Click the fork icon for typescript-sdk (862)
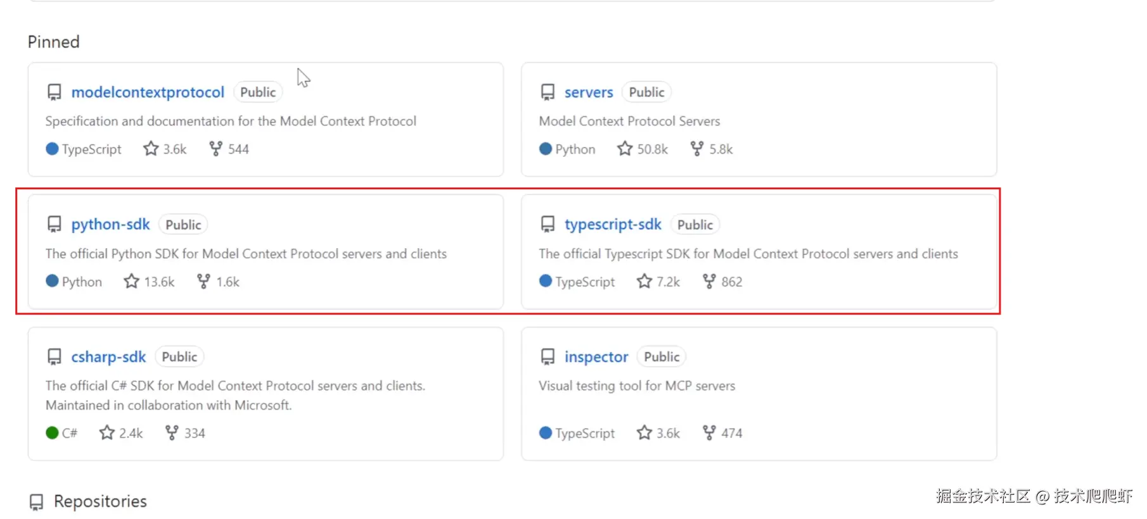The width and height of the screenshot is (1147, 519). click(709, 281)
